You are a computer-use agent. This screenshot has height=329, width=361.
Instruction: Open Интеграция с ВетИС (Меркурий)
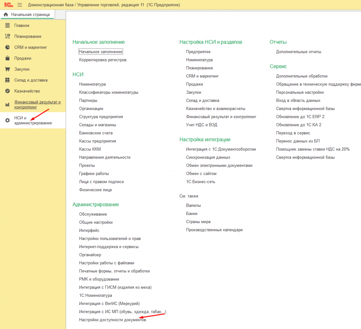pos(109,304)
